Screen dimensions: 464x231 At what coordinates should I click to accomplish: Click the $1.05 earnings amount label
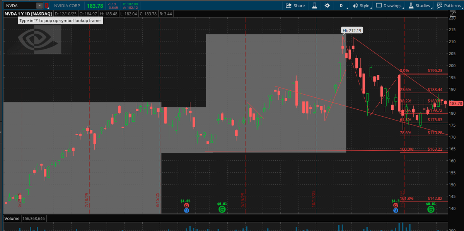coord(186,201)
